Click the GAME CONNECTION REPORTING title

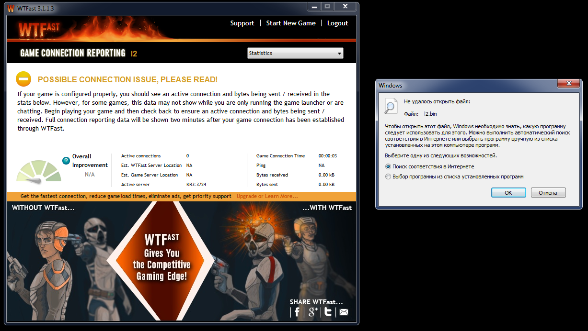[x=73, y=53]
